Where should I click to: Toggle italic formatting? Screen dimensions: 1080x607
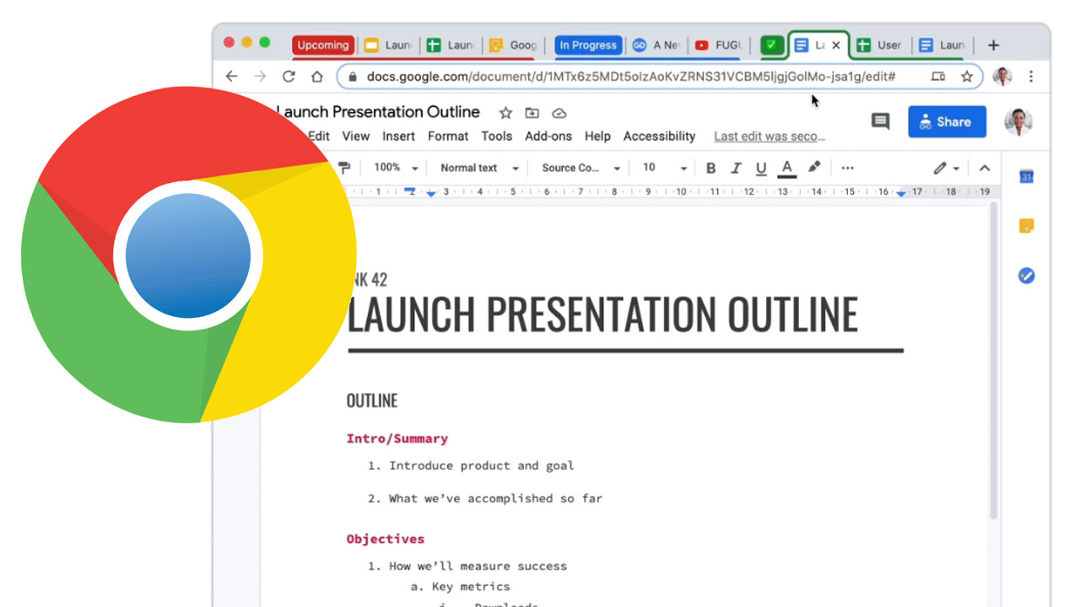pyautogui.click(x=736, y=168)
